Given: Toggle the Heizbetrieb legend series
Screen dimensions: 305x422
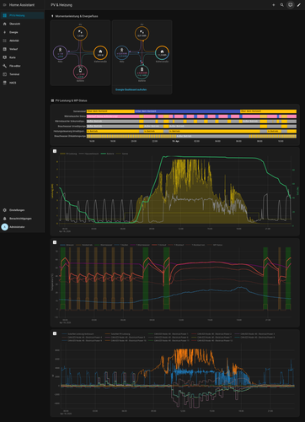Looking at the screenshot, I should tap(84, 245).
